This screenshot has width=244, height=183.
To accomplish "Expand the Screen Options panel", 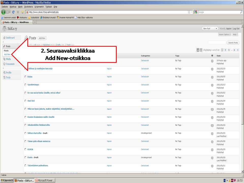I will click(x=225, y=35).
